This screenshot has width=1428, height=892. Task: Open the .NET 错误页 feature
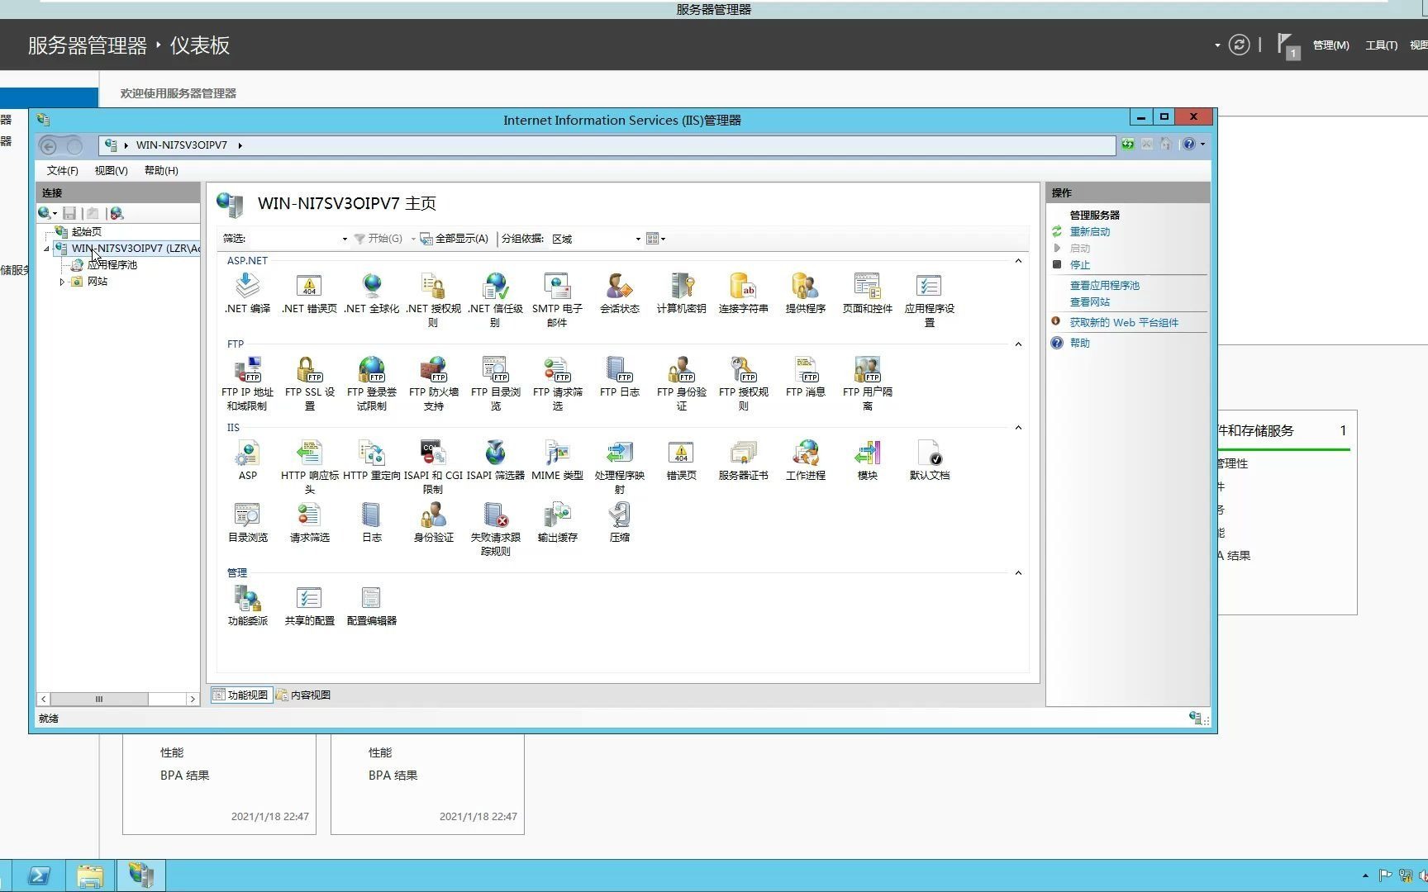pos(309,294)
